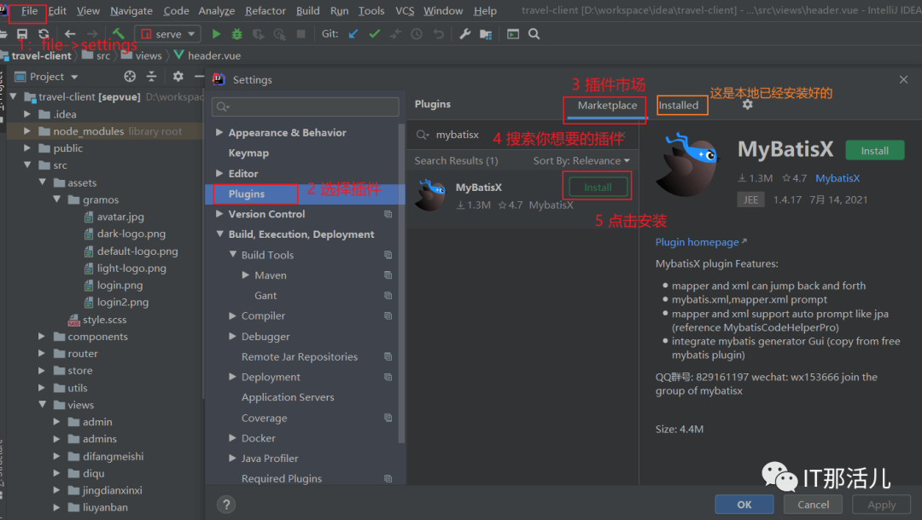
Task: Click the Build project hammer icon
Action: click(118, 34)
